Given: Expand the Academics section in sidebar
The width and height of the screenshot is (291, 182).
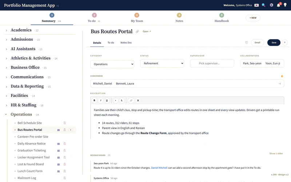Looking at the screenshot, I should point(6,30).
